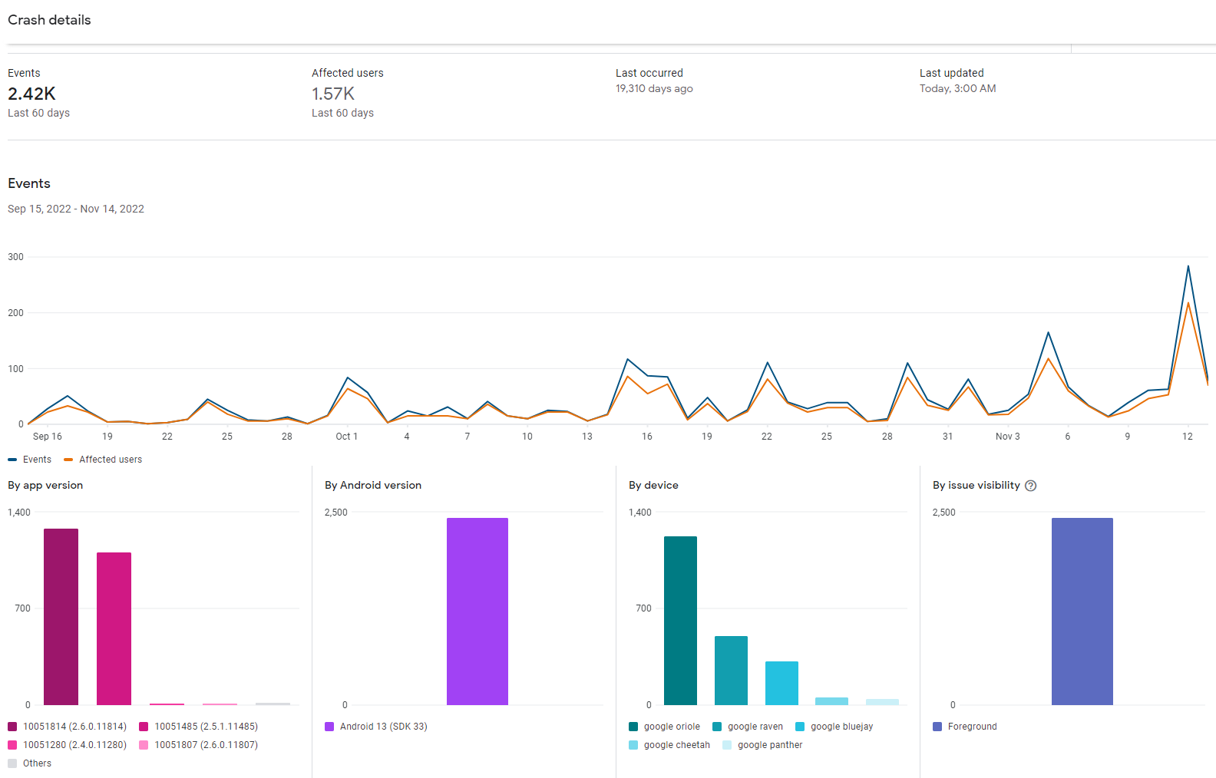Click the Others legend entry in app version
This screenshot has height=778, width=1216.
(30, 763)
